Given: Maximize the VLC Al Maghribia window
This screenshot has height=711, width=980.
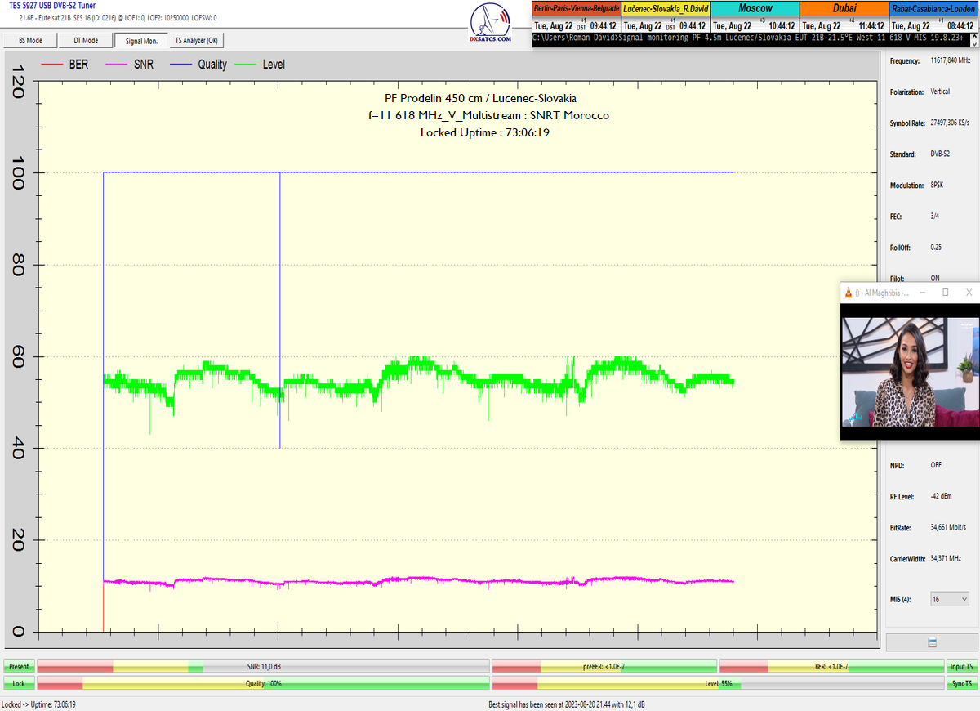Looking at the screenshot, I should (x=945, y=293).
